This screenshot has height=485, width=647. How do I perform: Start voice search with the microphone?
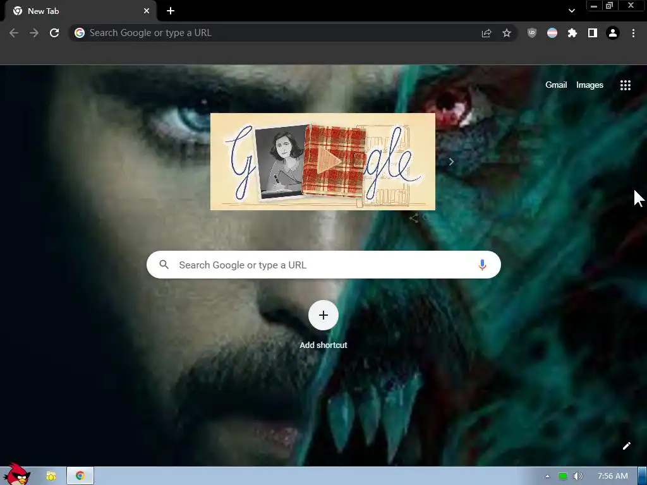coord(482,265)
